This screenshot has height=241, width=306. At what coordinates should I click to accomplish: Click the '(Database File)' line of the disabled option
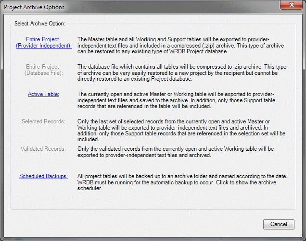(x=43, y=73)
